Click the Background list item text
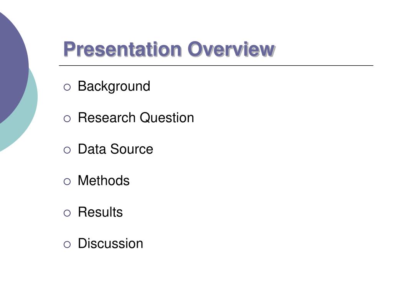The image size is (393, 295). (114, 86)
